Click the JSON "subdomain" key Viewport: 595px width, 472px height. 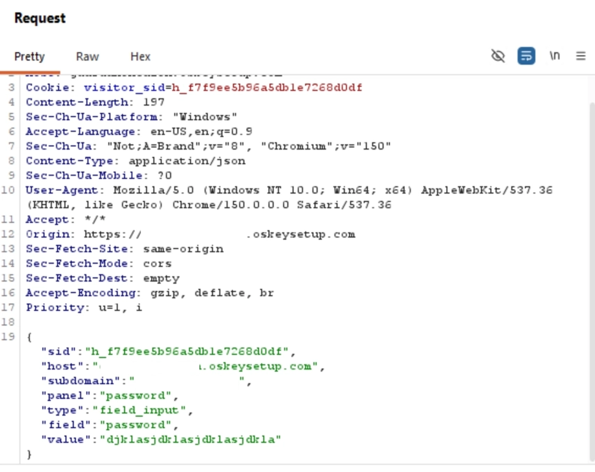tap(81, 381)
